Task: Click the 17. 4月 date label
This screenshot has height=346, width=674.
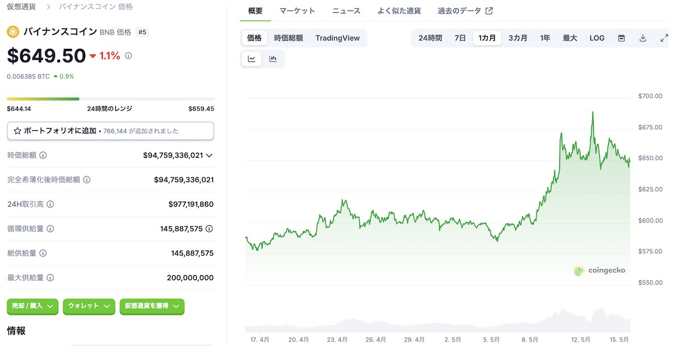Action: coord(260,340)
